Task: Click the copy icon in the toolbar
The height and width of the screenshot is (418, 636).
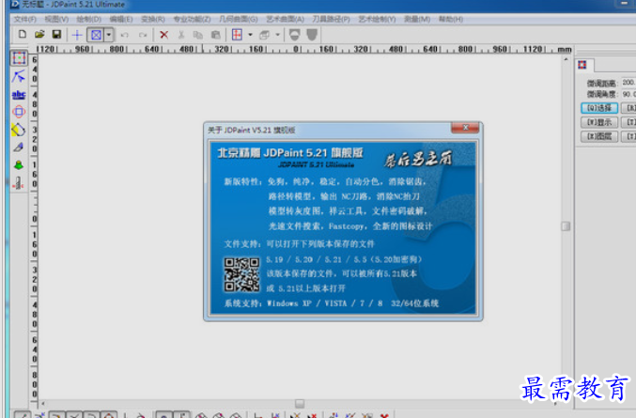Action: point(198,35)
